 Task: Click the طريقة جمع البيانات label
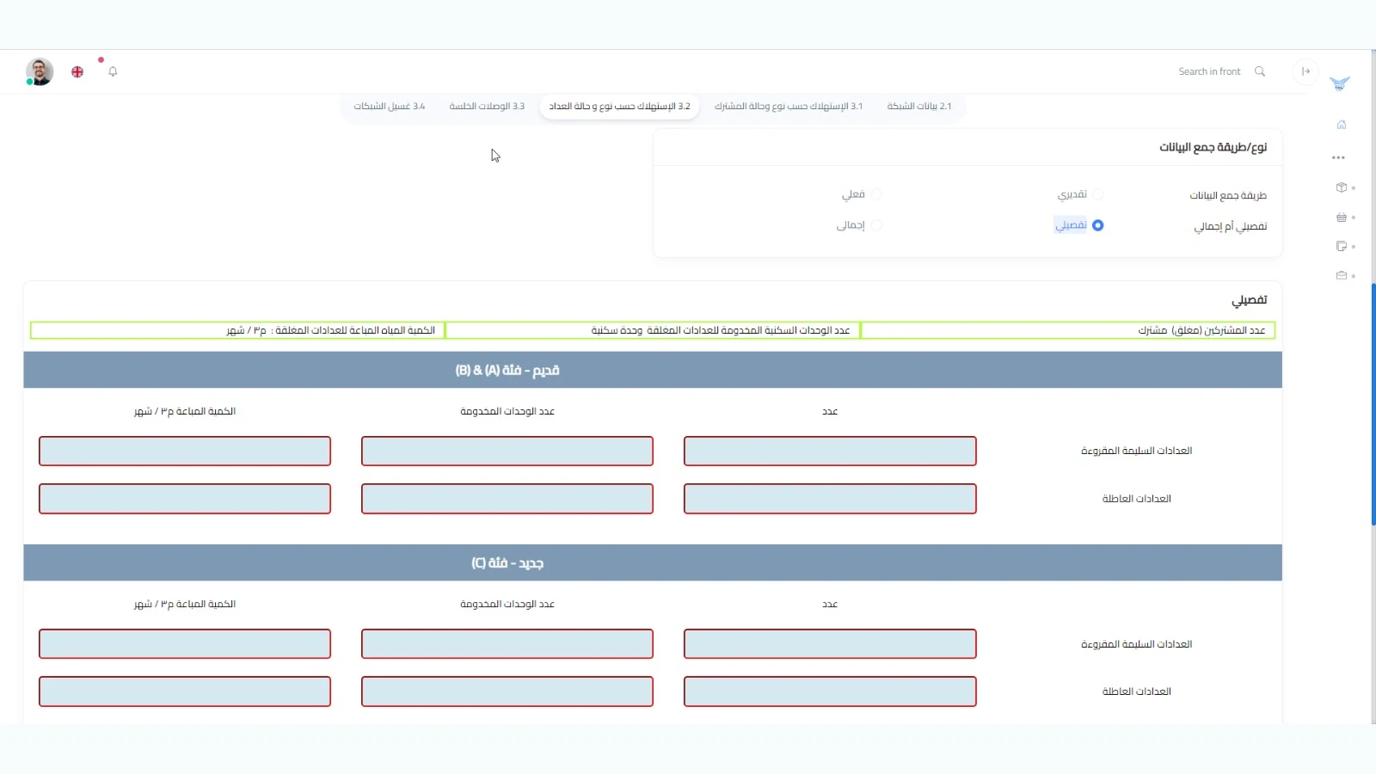coord(1228,195)
